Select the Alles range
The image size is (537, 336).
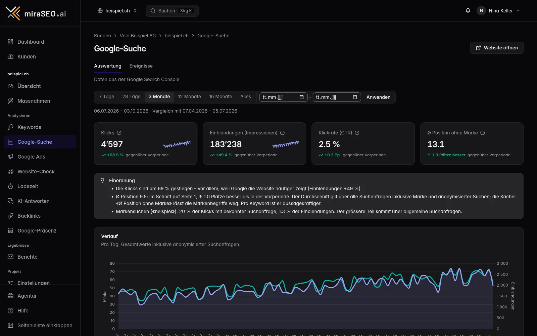point(245,97)
